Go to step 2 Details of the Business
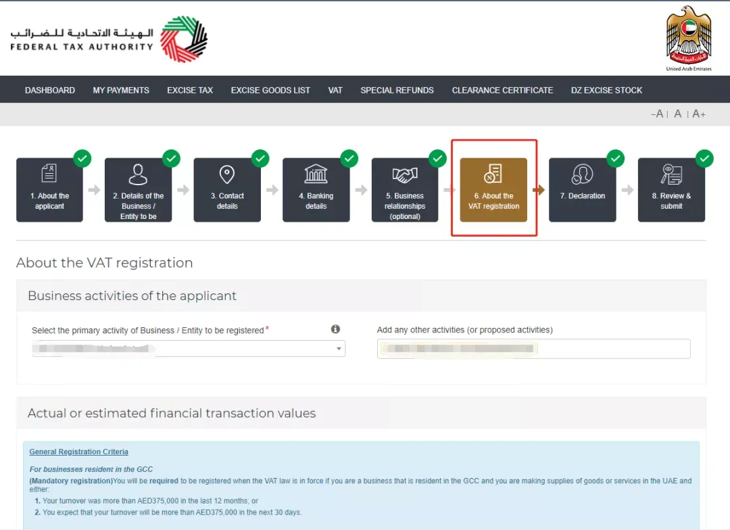The height and width of the screenshot is (530, 730). click(139, 189)
